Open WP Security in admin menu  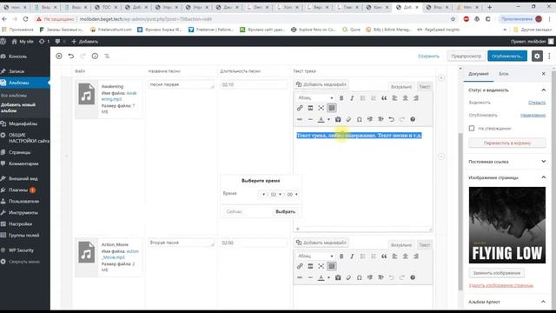tap(21, 250)
